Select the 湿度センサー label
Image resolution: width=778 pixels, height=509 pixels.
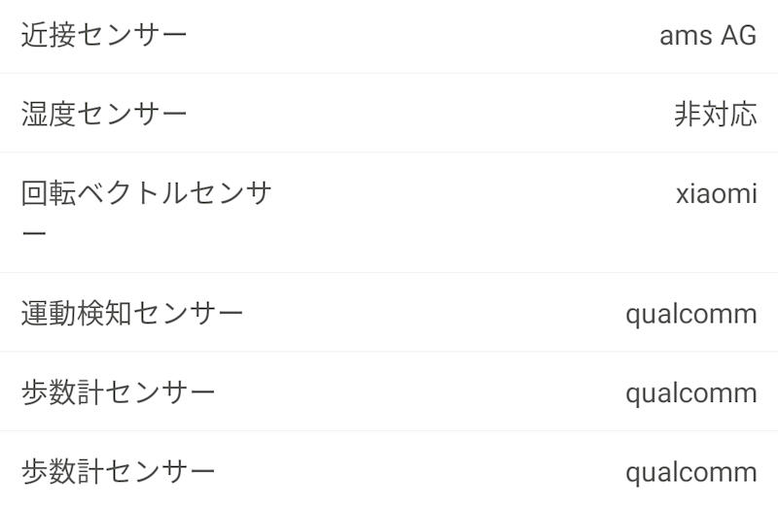(x=104, y=115)
